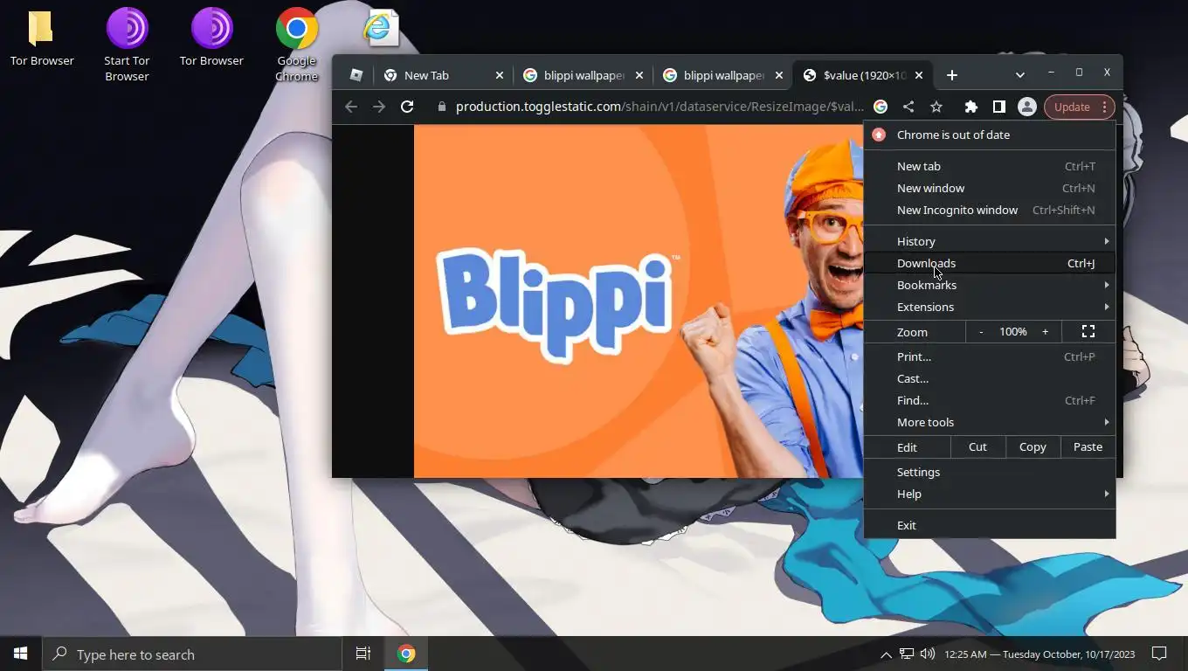Click the Google icon in address bar
The width and height of the screenshot is (1188, 671).
(x=881, y=107)
